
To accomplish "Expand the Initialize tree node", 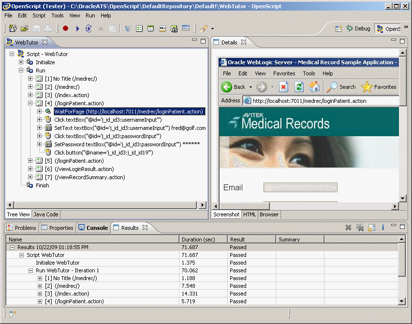I will click(21, 62).
